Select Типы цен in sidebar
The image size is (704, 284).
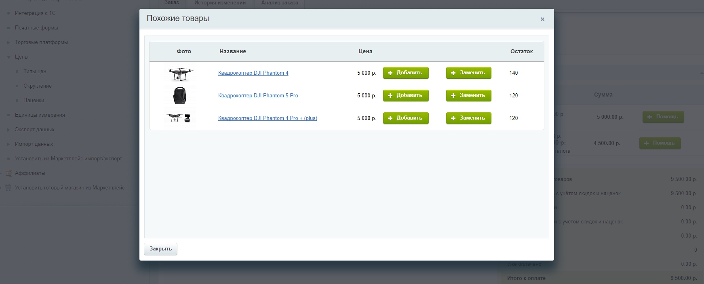pyautogui.click(x=35, y=72)
